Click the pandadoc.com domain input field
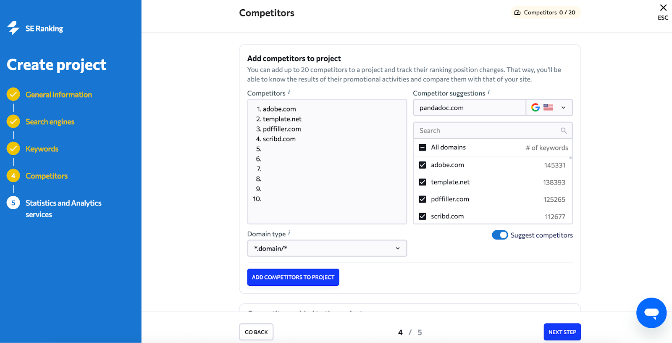The width and height of the screenshot is (672, 343). [x=470, y=108]
